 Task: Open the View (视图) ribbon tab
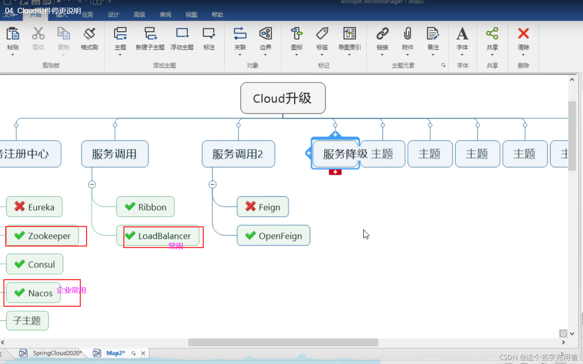[191, 15]
